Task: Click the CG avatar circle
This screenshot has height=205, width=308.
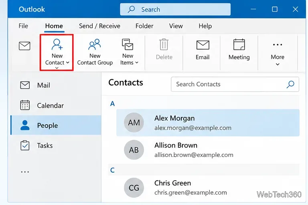Action: (x=134, y=188)
